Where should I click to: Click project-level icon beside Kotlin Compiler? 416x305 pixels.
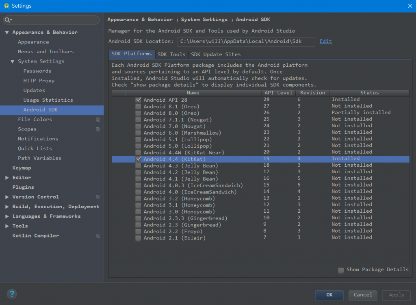(x=98, y=236)
